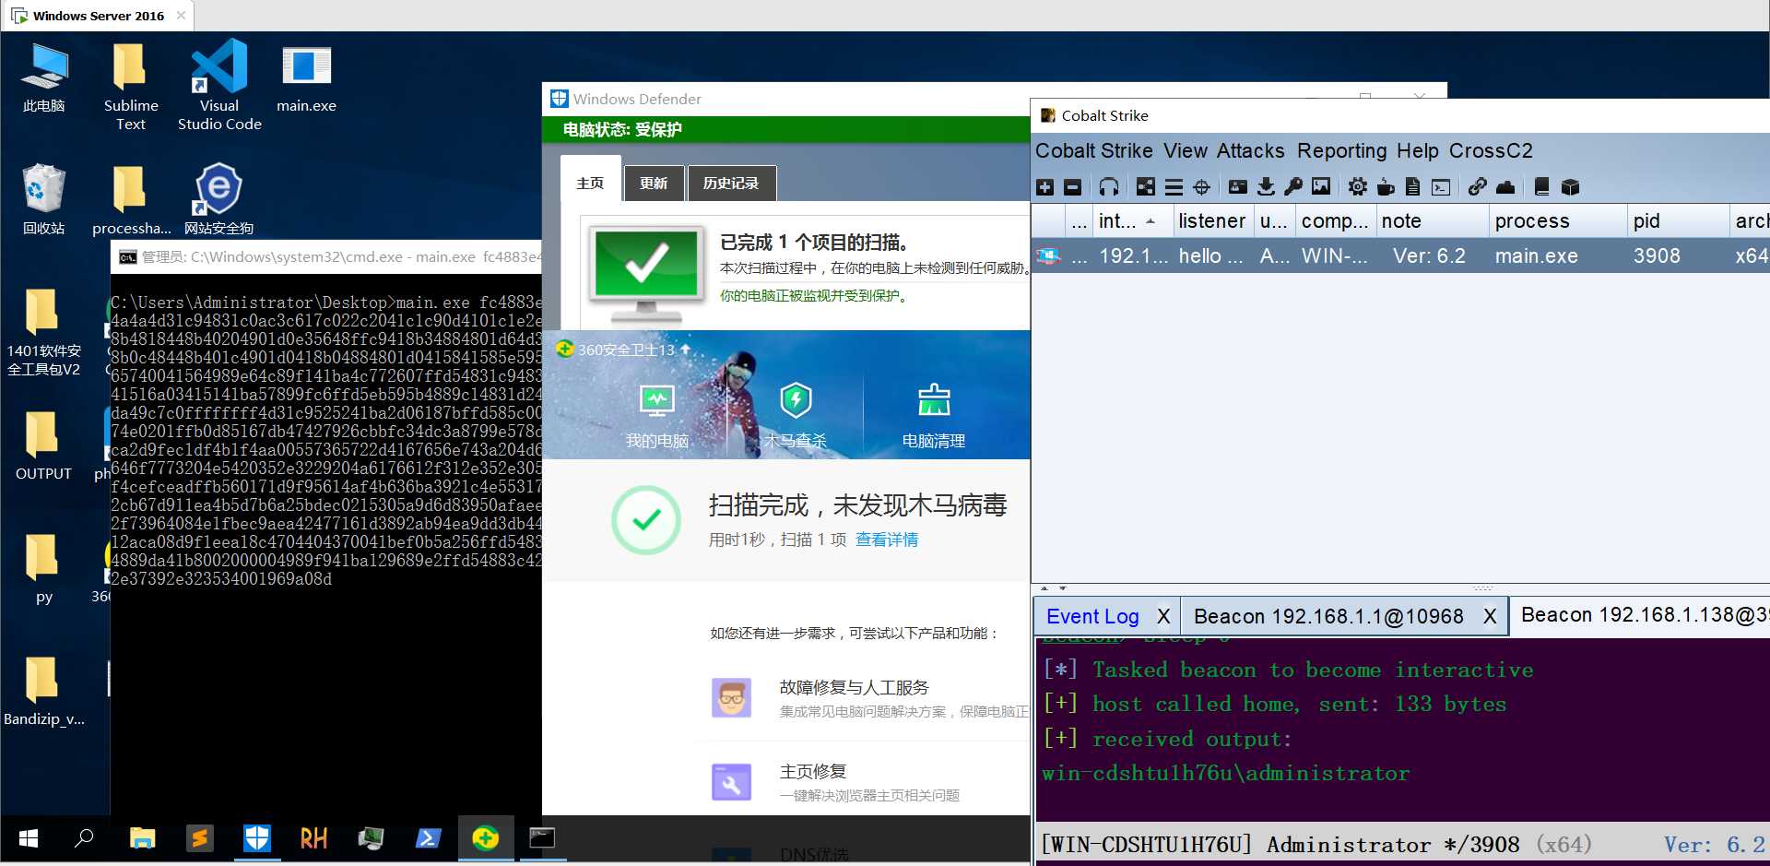Switch to pivot graph view icon
The height and width of the screenshot is (866, 1770).
(x=1145, y=187)
